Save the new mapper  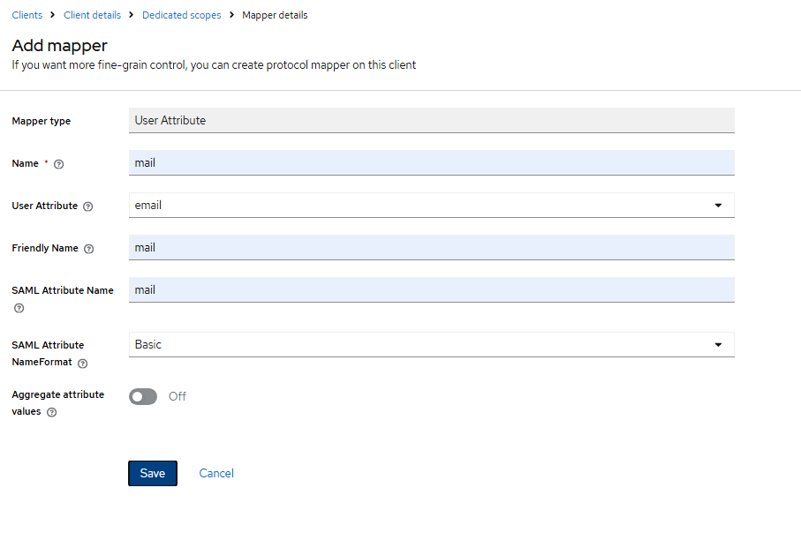click(x=152, y=473)
